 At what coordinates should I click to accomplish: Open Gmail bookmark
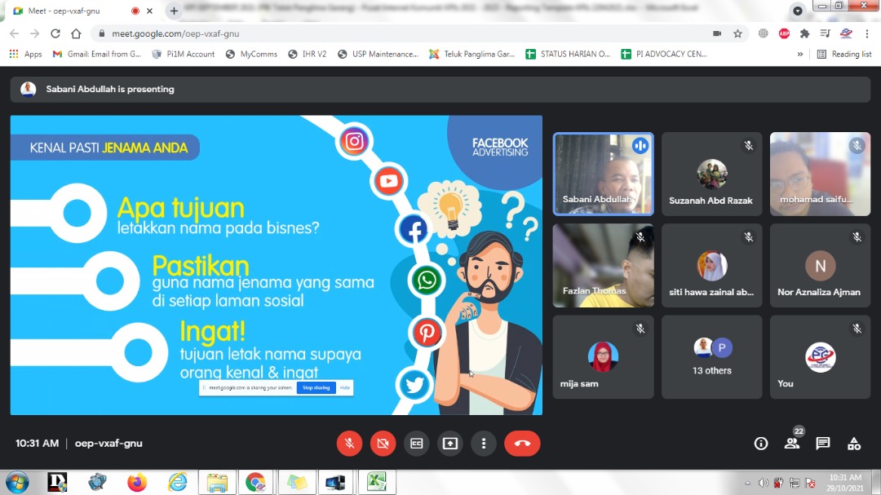coord(96,54)
